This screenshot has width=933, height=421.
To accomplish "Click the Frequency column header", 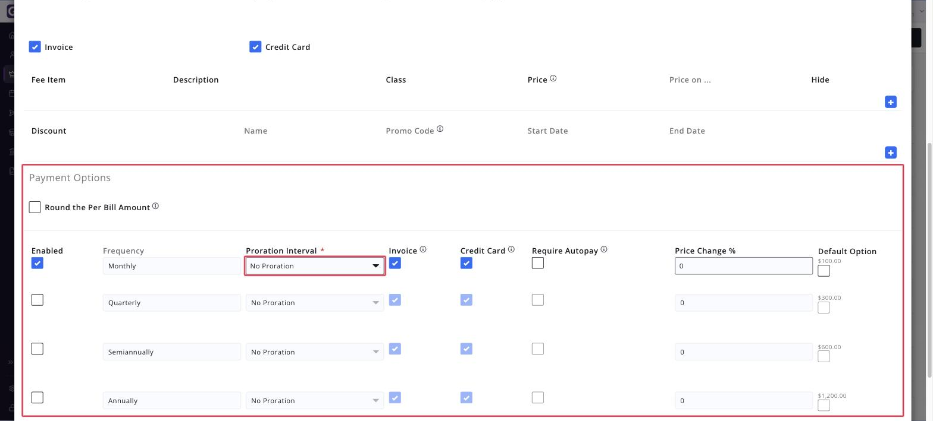I will click(x=123, y=251).
